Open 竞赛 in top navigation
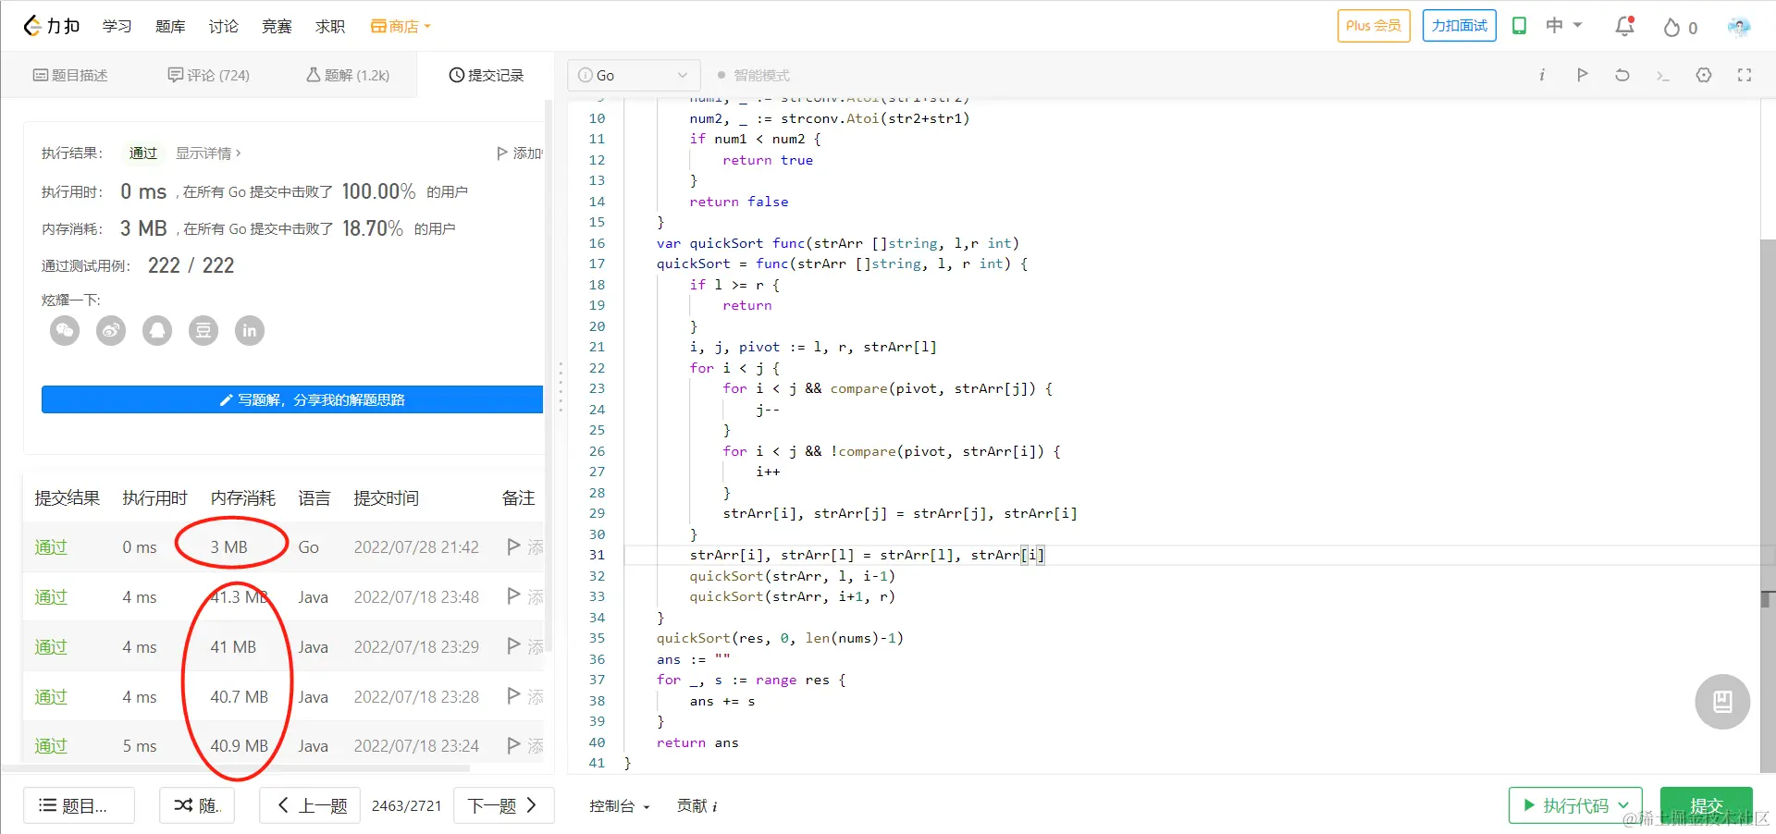The height and width of the screenshot is (834, 1776). [277, 26]
